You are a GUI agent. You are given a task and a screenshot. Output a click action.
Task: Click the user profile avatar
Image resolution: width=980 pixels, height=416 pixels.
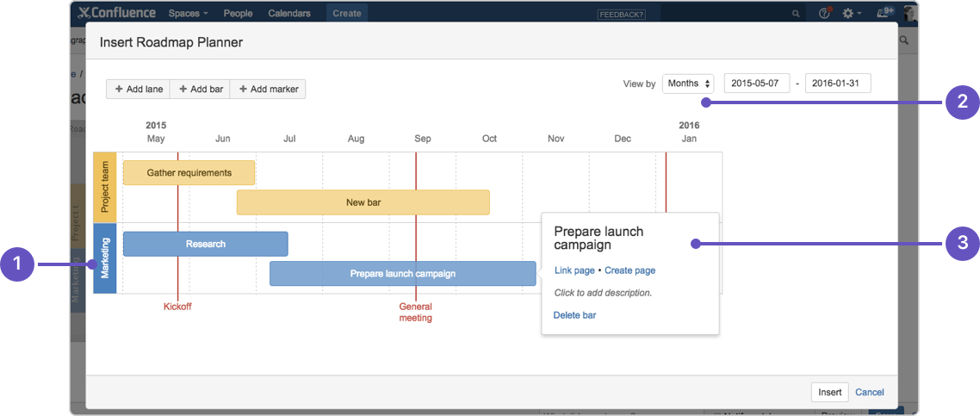pos(909,13)
